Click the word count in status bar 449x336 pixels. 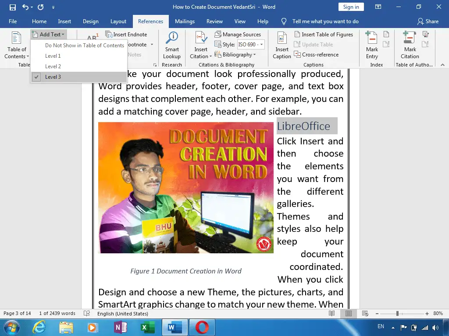57,313
